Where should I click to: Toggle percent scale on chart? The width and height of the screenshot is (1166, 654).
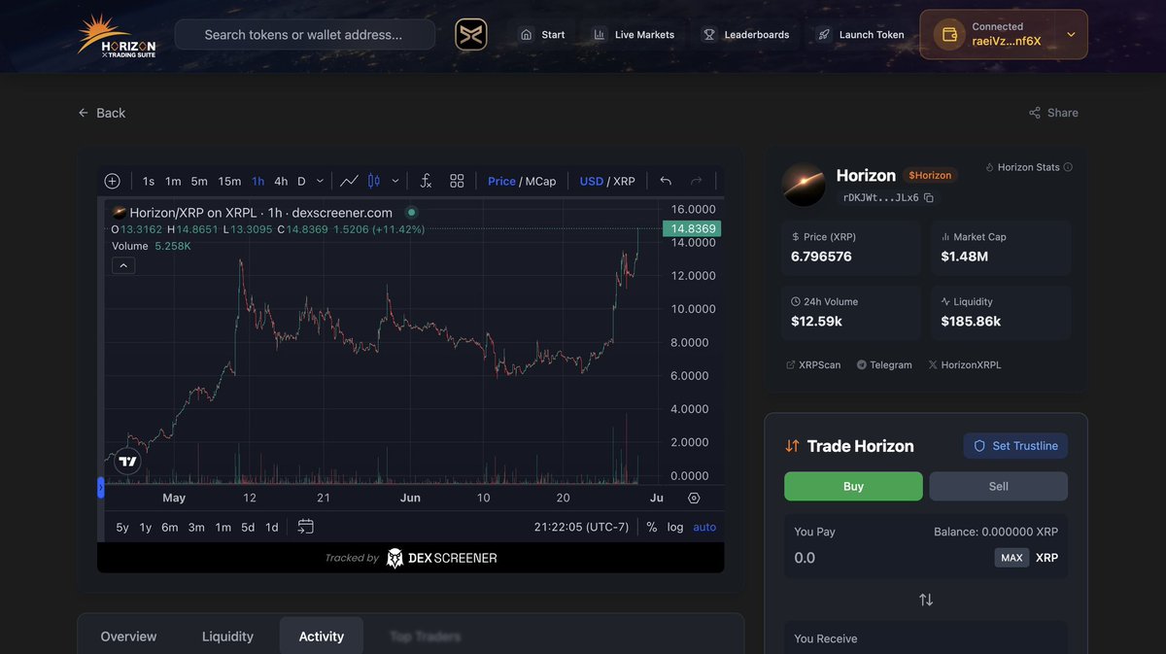651,527
